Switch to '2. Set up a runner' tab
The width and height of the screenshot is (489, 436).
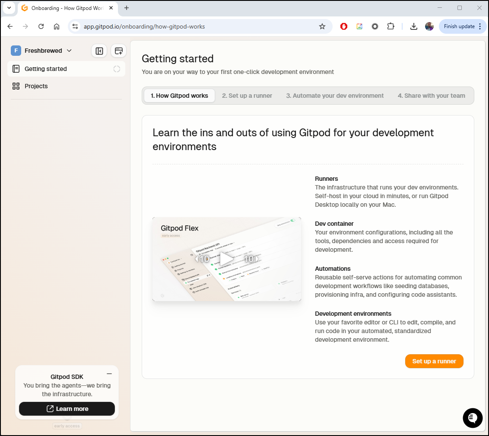[x=247, y=96]
